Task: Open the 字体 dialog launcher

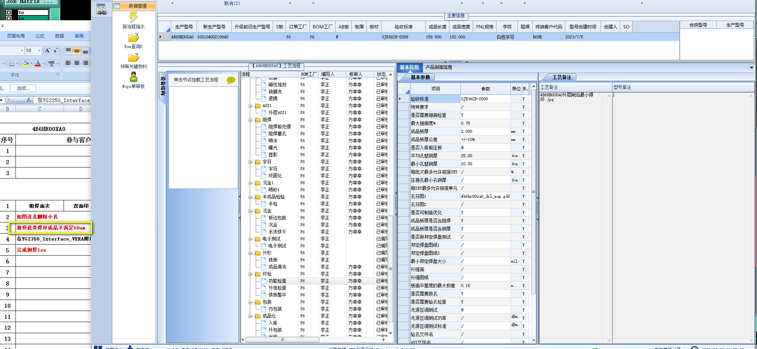Action: click(x=58, y=75)
